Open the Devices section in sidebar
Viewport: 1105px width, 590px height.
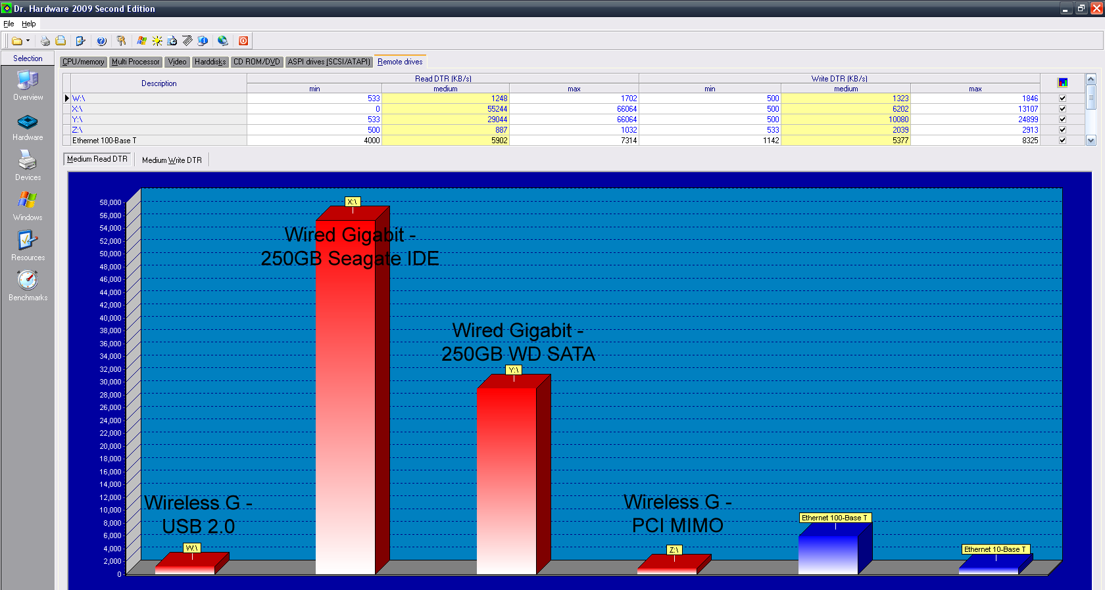pos(28,166)
